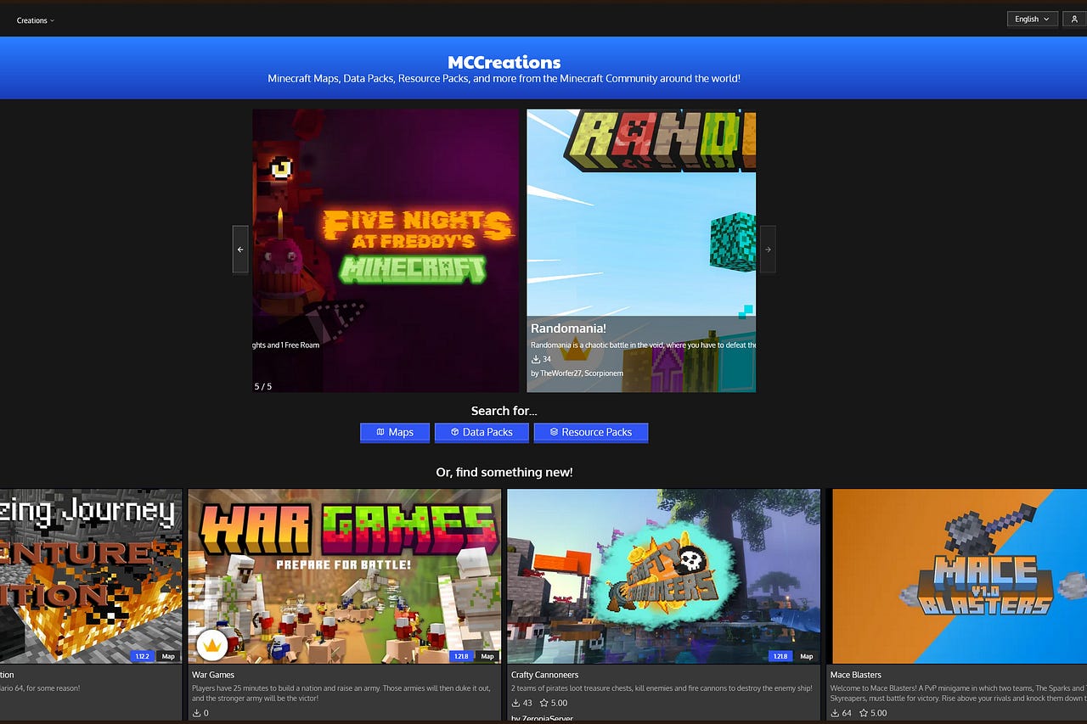Click the 'Search for...' heading
The image size is (1087, 724).
[x=504, y=411]
